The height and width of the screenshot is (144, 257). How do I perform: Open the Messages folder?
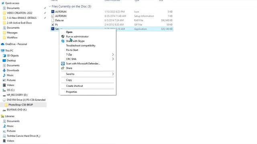[x=12, y=33]
